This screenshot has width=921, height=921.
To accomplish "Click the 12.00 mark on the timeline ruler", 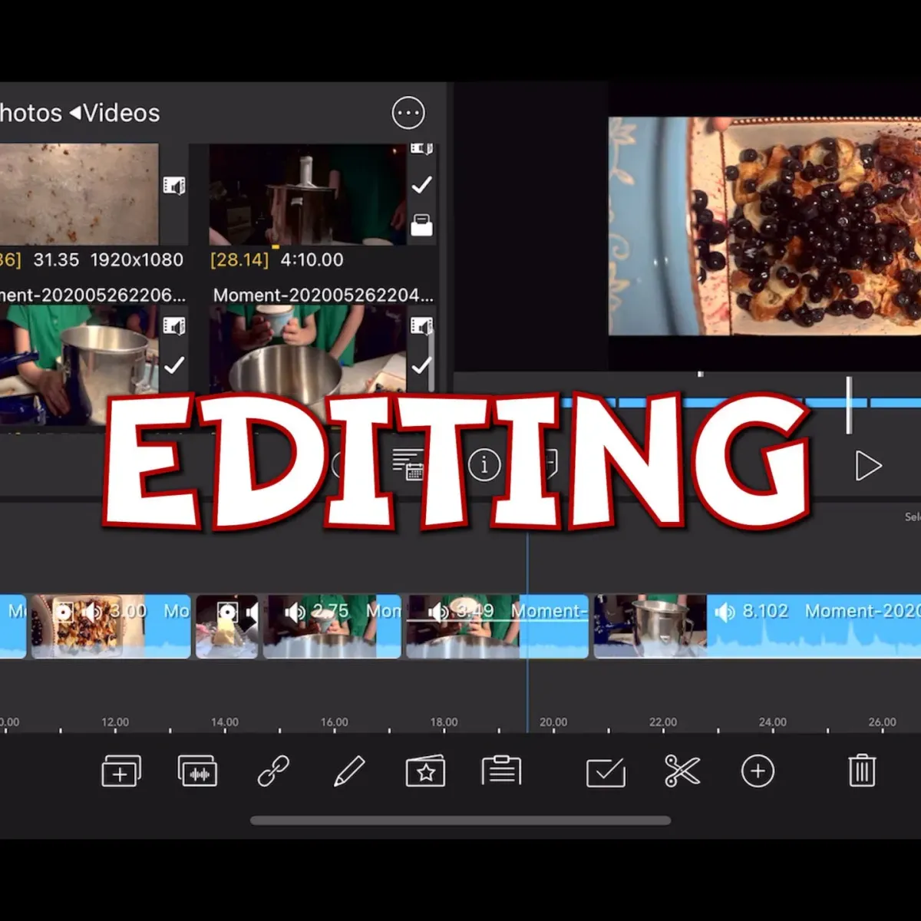I will (x=115, y=722).
